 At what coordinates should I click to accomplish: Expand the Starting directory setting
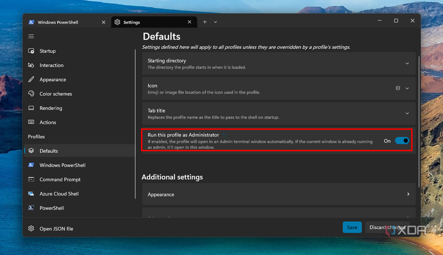(x=407, y=63)
